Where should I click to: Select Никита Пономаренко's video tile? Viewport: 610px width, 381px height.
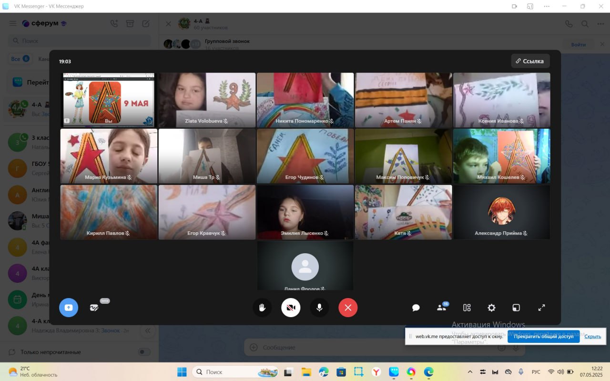pyautogui.click(x=305, y=100)
